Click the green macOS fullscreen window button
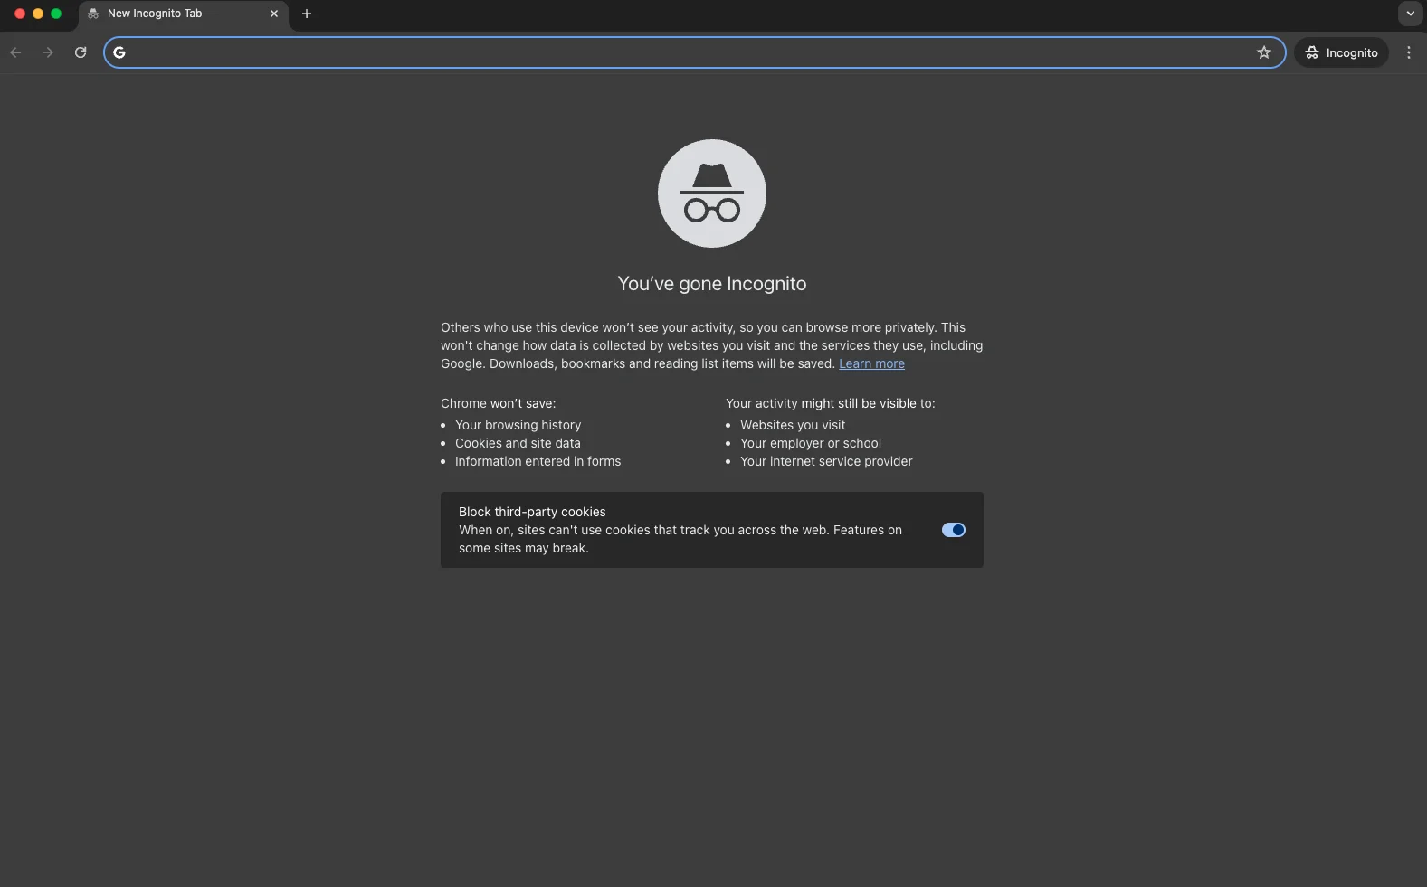The height and width of the screenshot is (887, 1427). click(56, 14)
